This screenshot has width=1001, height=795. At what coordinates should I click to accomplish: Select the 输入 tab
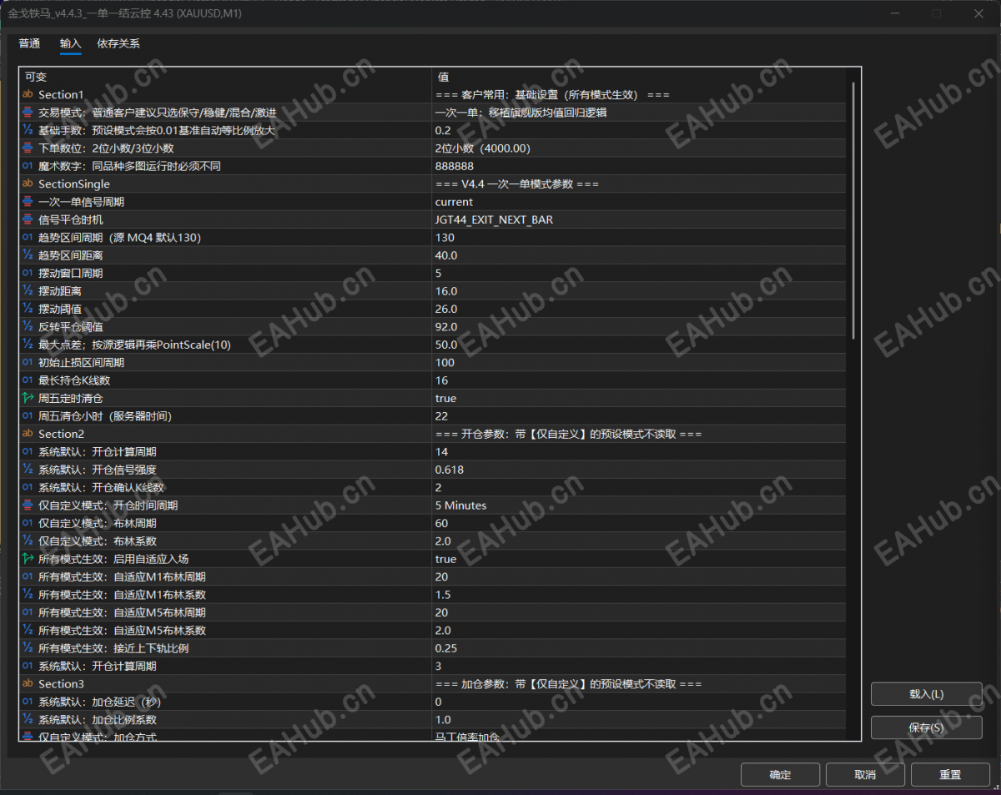click(x=71, y=44)
